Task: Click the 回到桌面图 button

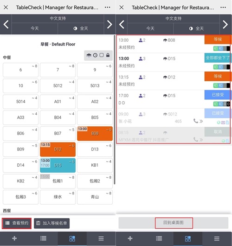Action: [174, 223]
